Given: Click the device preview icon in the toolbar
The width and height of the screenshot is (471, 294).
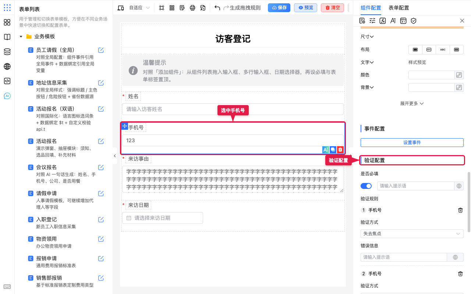Looking at the screenshot, I should pos(121,8).
